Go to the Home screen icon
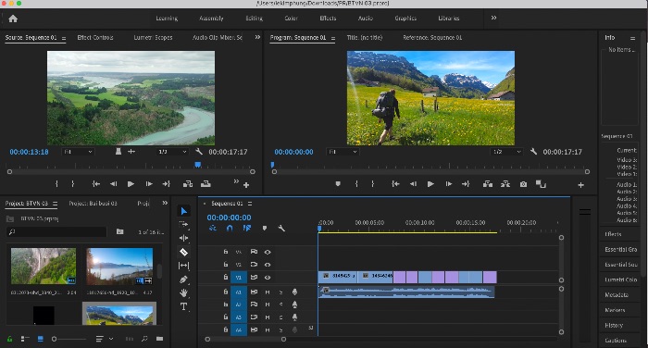Screen dimensions: 648x348 (13, 19)
